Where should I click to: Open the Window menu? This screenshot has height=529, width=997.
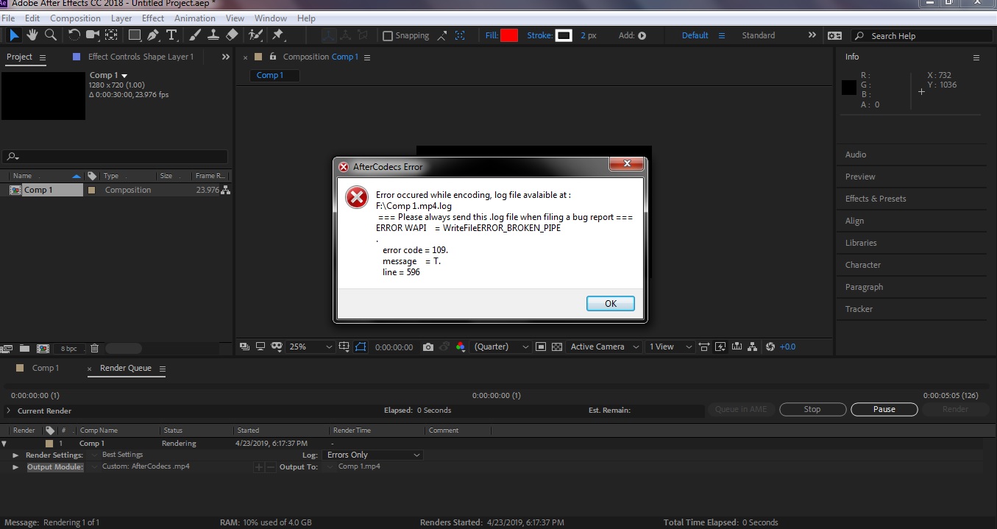[271, 18]
